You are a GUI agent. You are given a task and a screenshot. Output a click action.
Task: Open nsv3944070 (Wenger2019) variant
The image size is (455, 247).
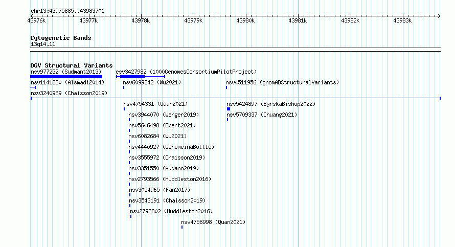[x=164, y=115]
